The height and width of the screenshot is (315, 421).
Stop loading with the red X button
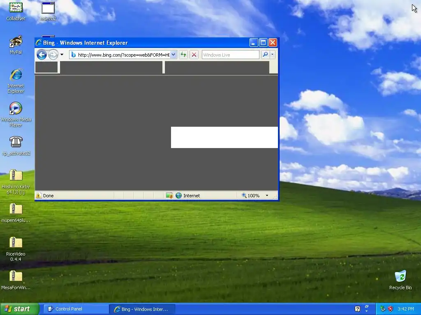[x=194, y=55]
